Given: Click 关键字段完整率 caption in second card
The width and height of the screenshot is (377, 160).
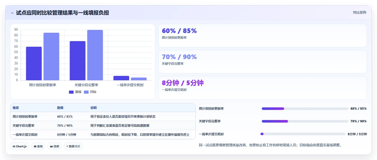Looking at the screenshot, I should (x=173, y=64).
